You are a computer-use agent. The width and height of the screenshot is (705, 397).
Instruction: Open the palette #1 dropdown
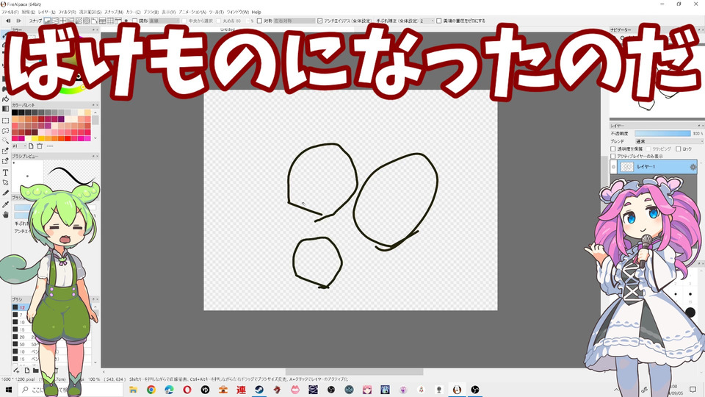(19, 146)
